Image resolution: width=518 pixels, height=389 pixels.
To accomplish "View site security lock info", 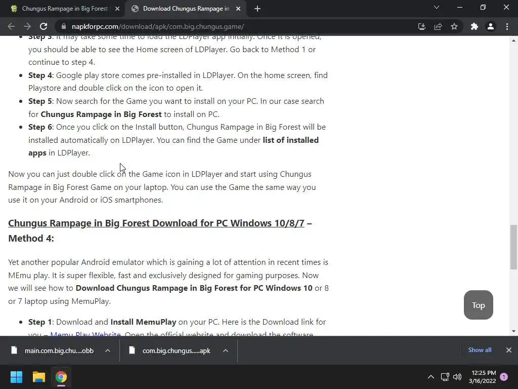I will [63, 26].
